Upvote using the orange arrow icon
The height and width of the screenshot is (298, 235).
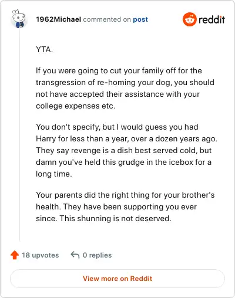15,255
